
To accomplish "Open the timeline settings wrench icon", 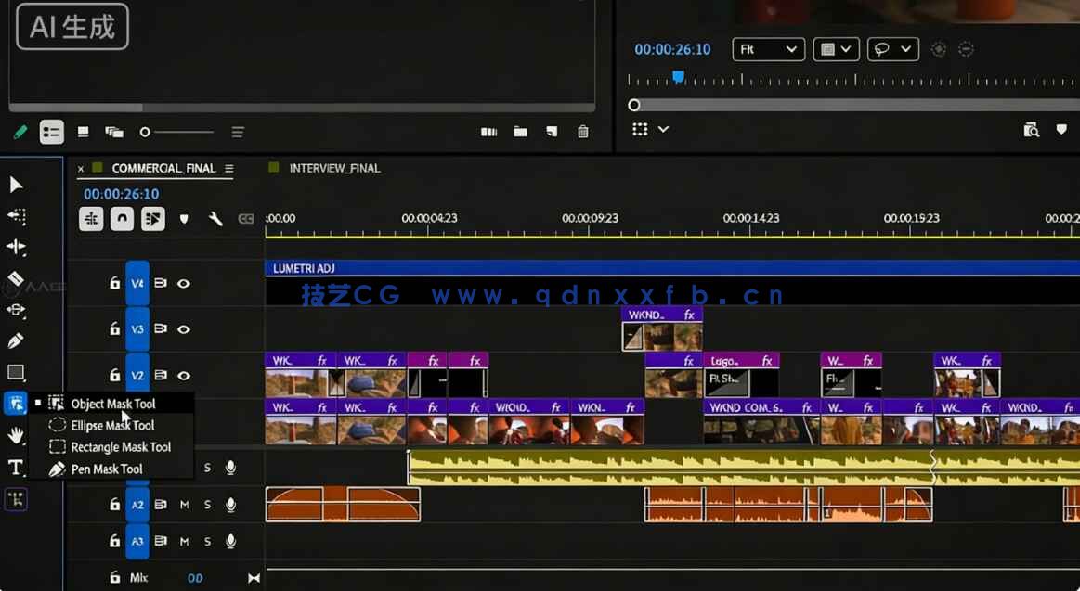I will click(216, 218).
